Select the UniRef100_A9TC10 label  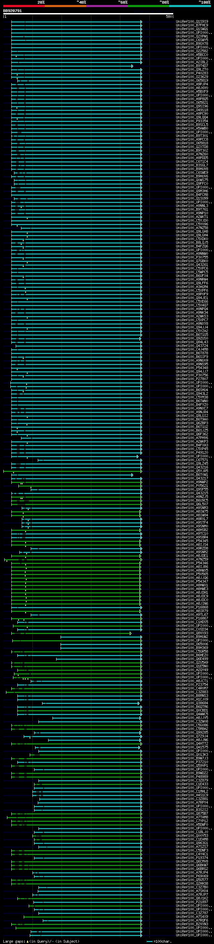(x=192, y=533)
